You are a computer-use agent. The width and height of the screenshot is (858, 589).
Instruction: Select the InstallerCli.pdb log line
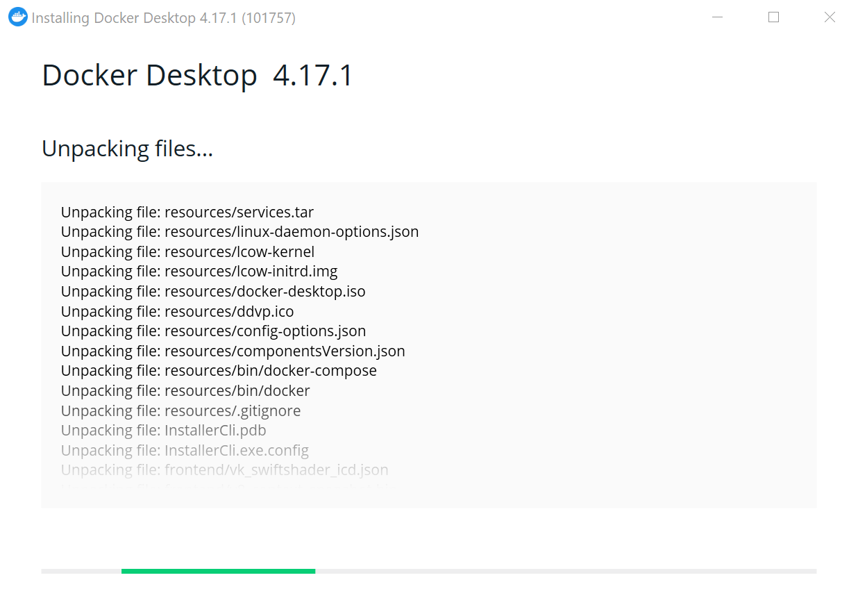point(163,430)
